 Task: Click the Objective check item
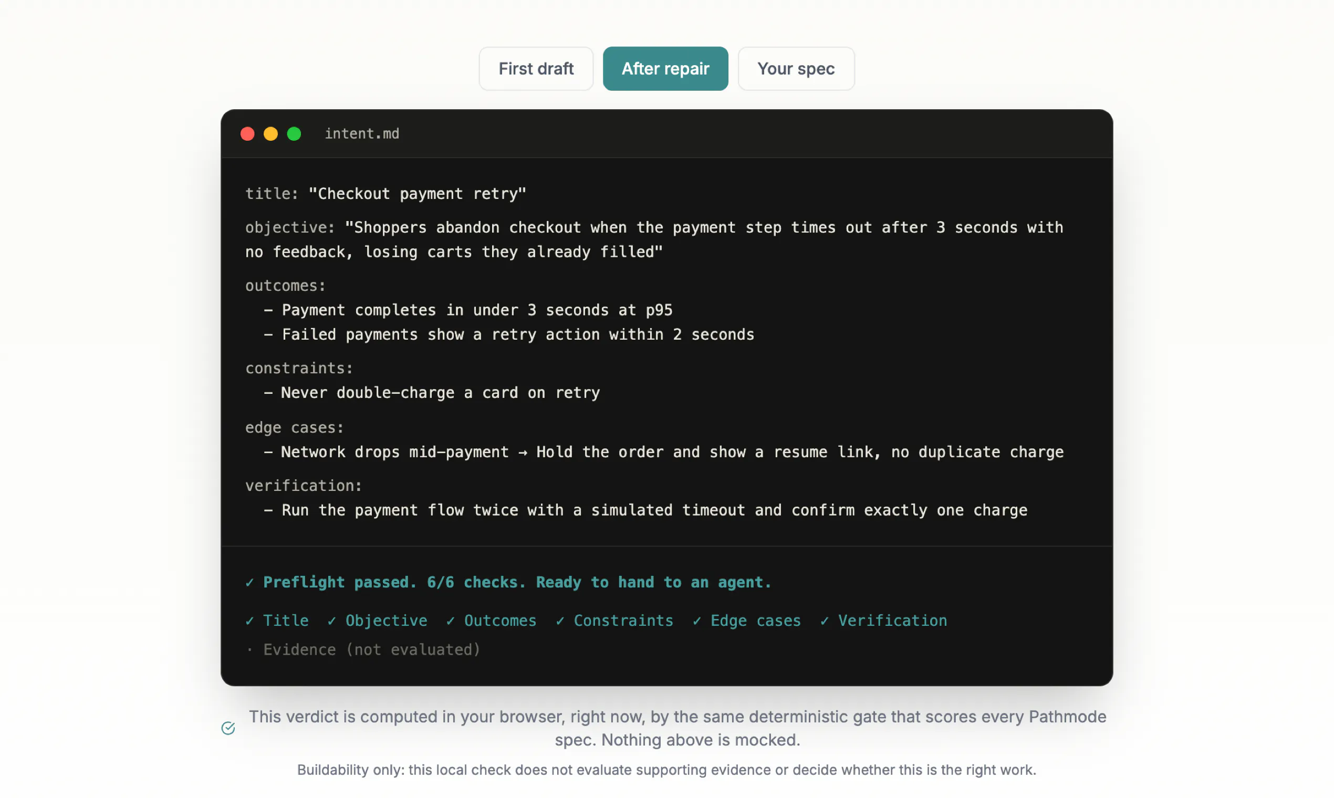[x=377, y=621]
